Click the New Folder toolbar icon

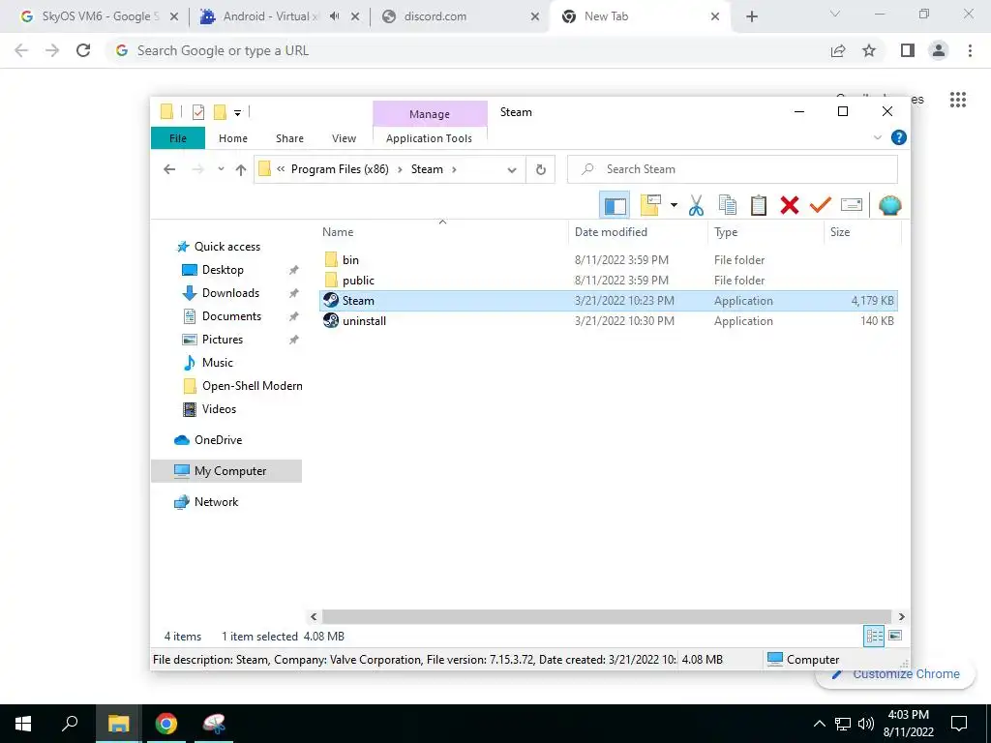pyautogui.click(x=650, y=205)
